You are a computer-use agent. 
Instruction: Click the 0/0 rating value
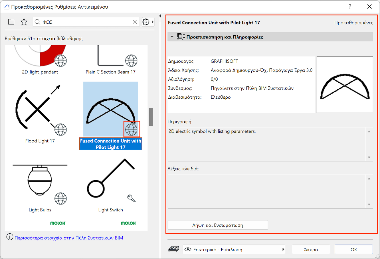tap(214, 79)
